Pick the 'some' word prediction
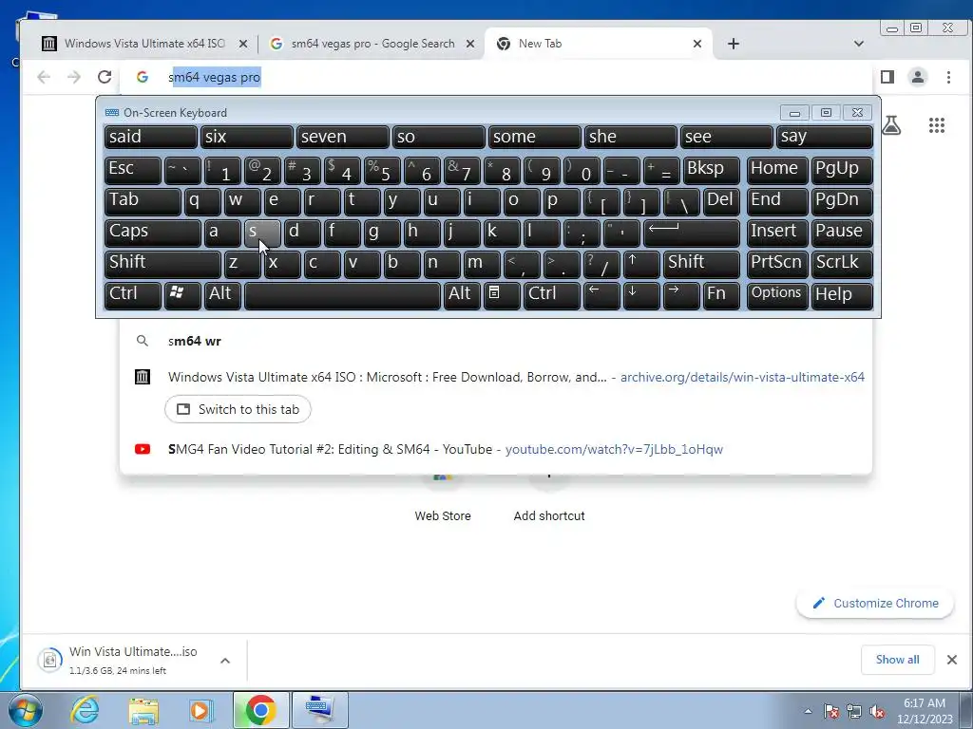Viewport: 973px width, 729px height. [534, 138]
